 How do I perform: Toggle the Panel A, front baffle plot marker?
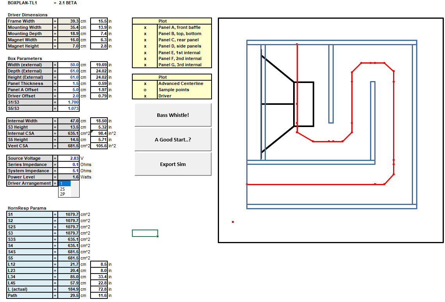[145, 28]
